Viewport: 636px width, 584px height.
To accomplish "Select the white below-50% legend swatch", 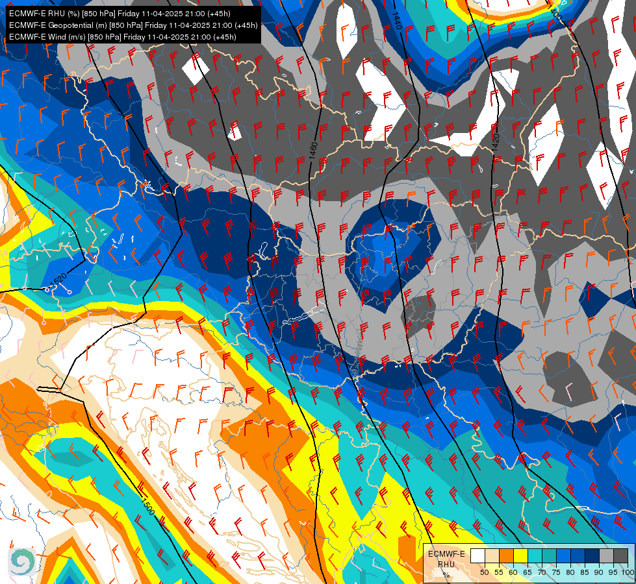I will click(x=477, y=555).
